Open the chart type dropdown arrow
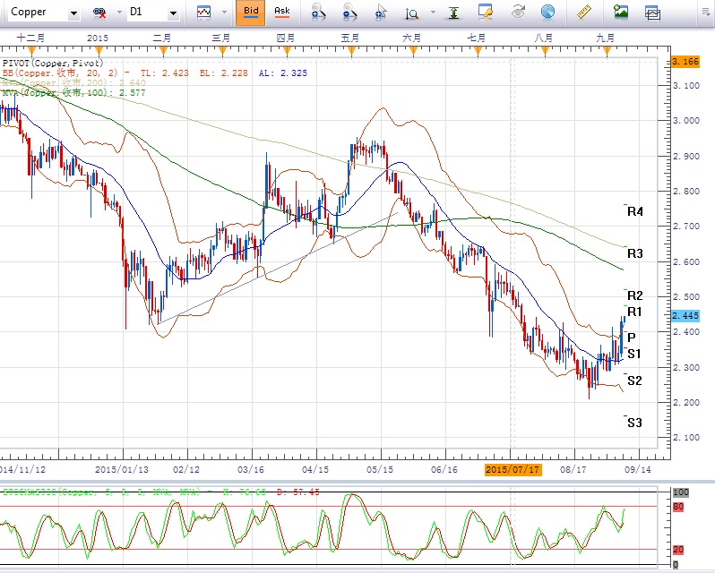 222,13
